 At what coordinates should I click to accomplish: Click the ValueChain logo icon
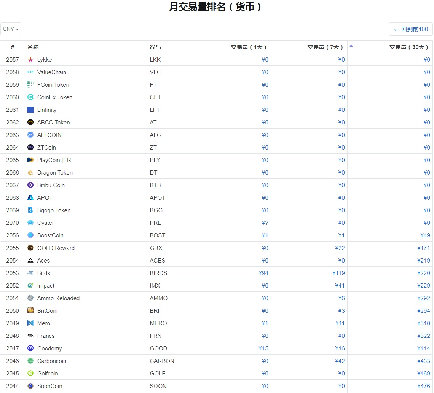pos(30,72)
